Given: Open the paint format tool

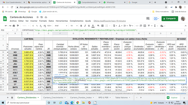Looking at the screenshot, I should coord(18,26).
